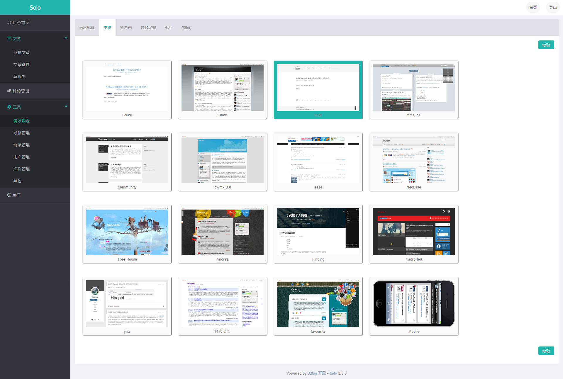Click the info icon beside 关于
Viewport: 563px width, 379px height.
point(9,195)
